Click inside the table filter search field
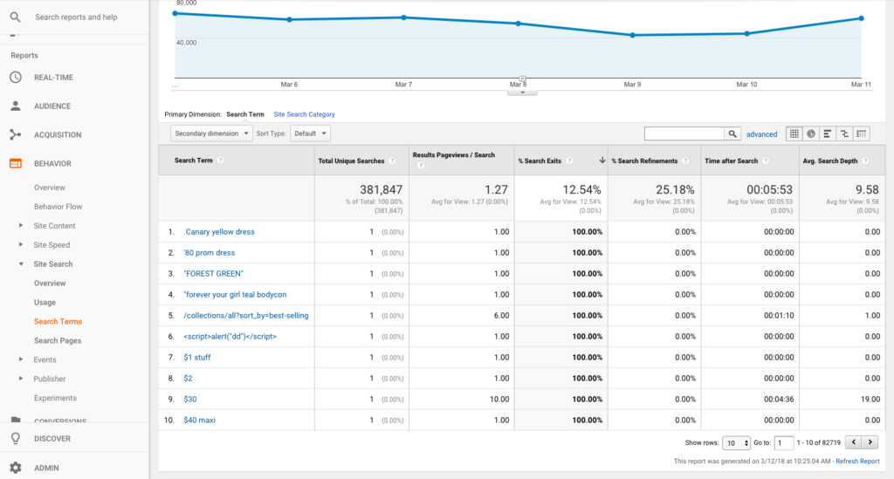The height and width of the screenshot is (479, 894). pyautogui.click(x=684, y=133)
